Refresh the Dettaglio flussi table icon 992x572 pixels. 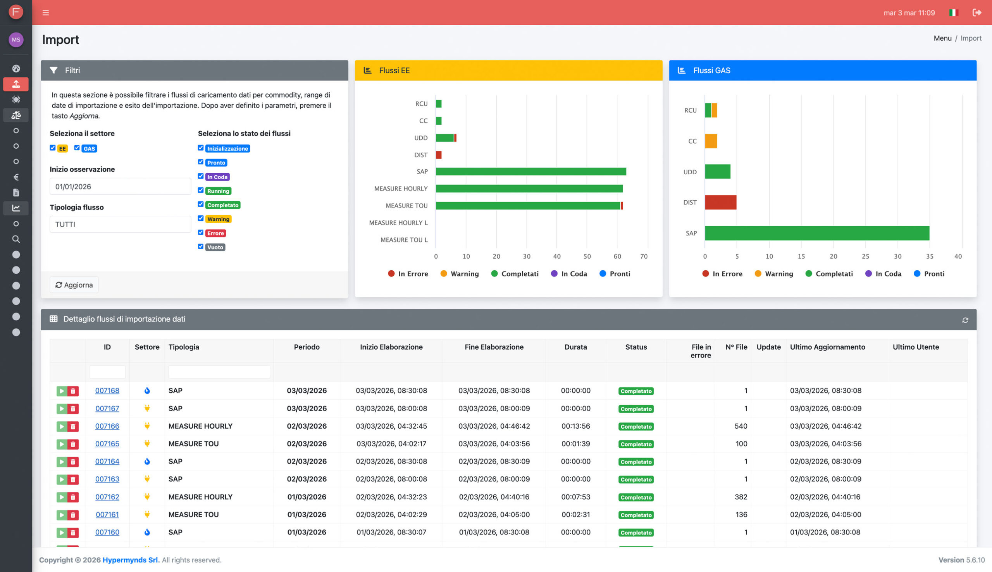pyautogui.click(x=965, y=320)
